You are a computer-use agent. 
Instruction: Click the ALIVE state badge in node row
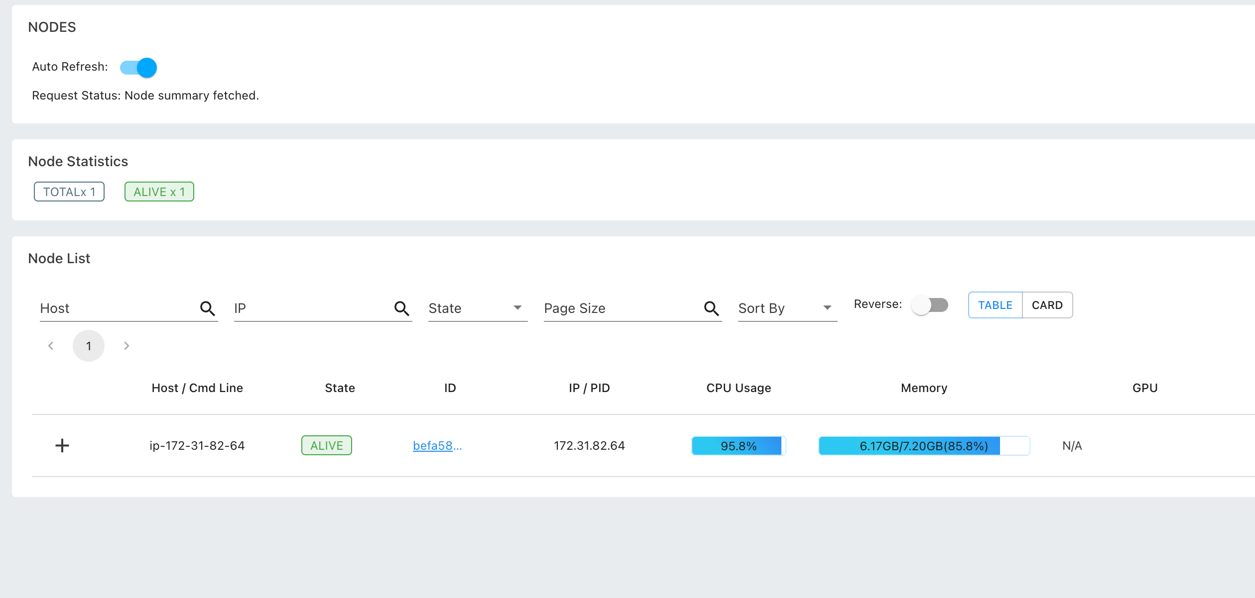[x=327, y=445]
